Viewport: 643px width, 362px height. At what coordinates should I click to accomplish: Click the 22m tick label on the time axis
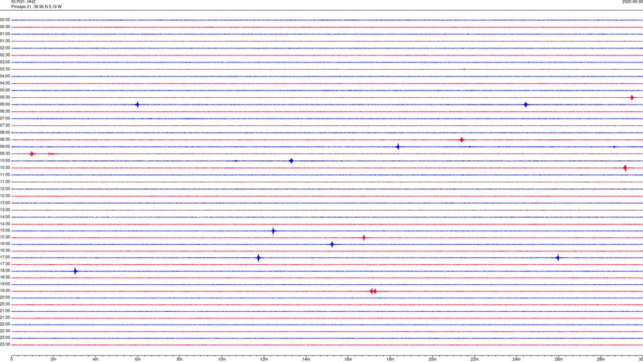474,359
